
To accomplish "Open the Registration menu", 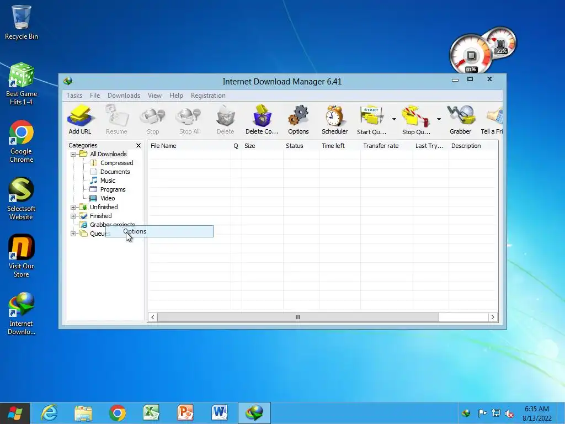I will click(x=208, y=96).
